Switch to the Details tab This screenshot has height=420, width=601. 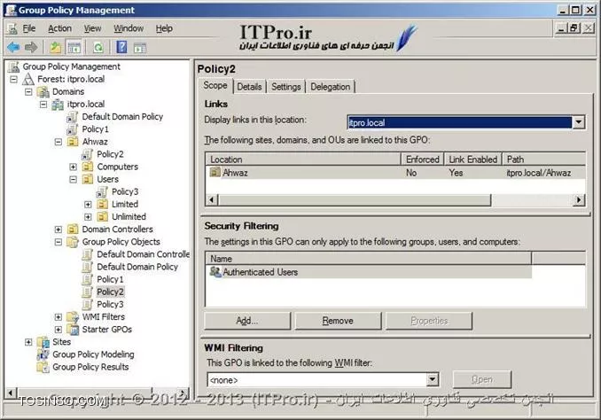point(249,87)
